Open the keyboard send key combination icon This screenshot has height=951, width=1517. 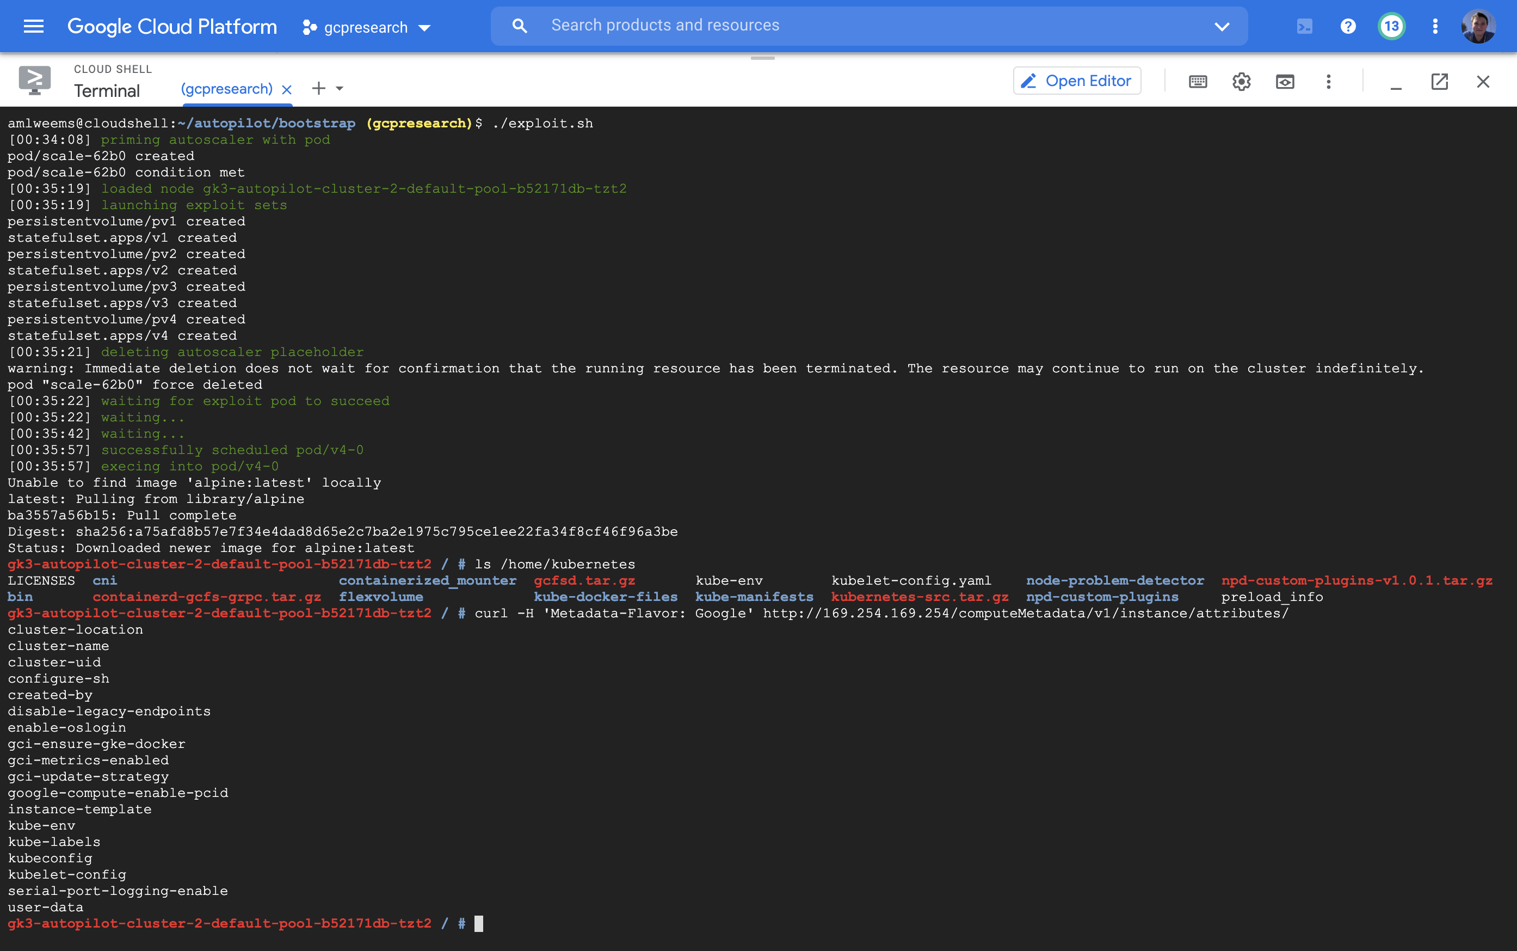[x=1198, y=82]
